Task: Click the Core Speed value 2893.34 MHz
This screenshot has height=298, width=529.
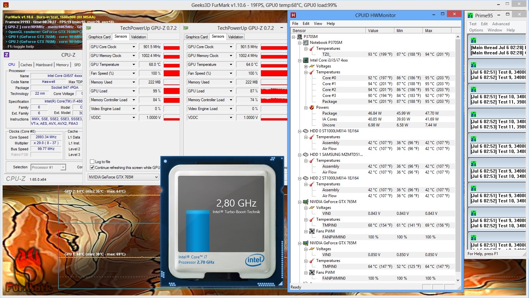Action: pyautogui.click(x=46, y=137)
